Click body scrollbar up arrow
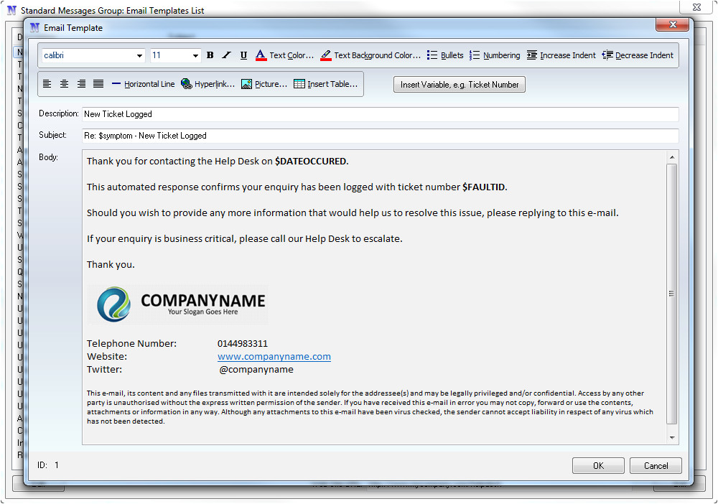Viewport: 718px width, 504px height. tap(672, 157)
